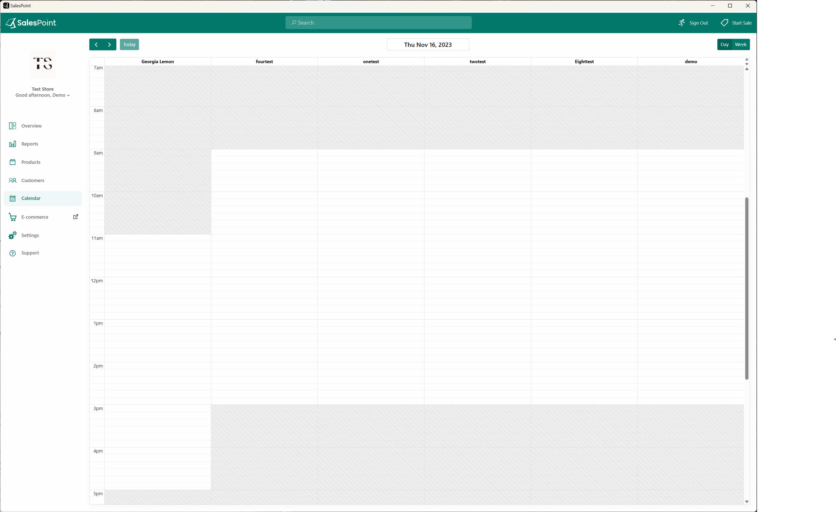This screenshot has width=836, height=512.
Task: Click the Calendar icon in sidebar
Action: 13,198
